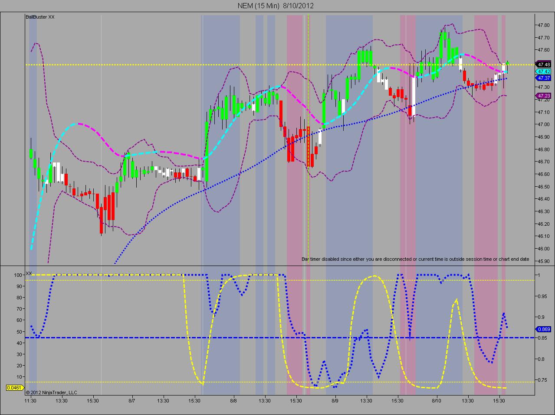
Task: Click the 46.60 price axis label
Action: 544,174
